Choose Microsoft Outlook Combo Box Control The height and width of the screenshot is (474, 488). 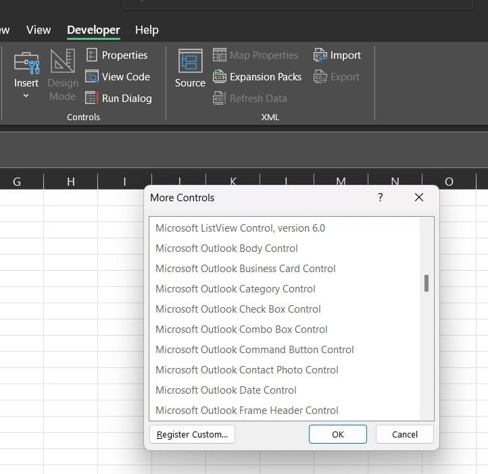[x=285, y=329]
